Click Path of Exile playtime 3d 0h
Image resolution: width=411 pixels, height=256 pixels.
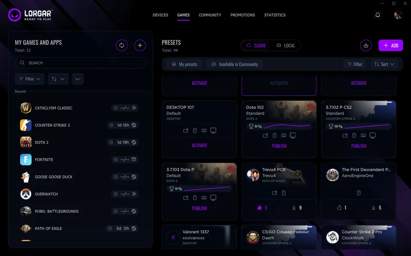[122, 229]
